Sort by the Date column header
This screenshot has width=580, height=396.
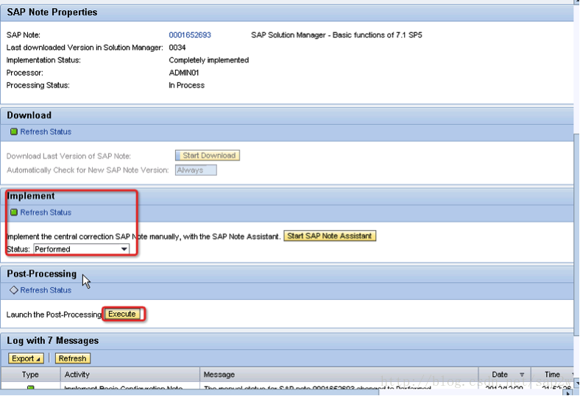coord(504,375)
